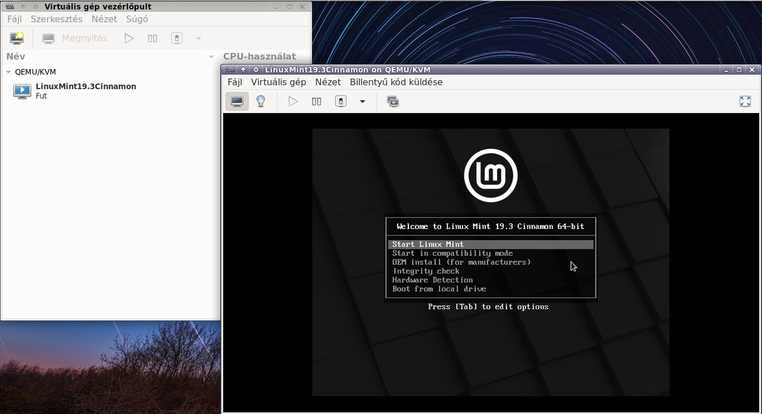The width and height of the screenshot is (762, 414).
Task: Open the Billentyű kód küldése menu
Action: tap(396, 82)
